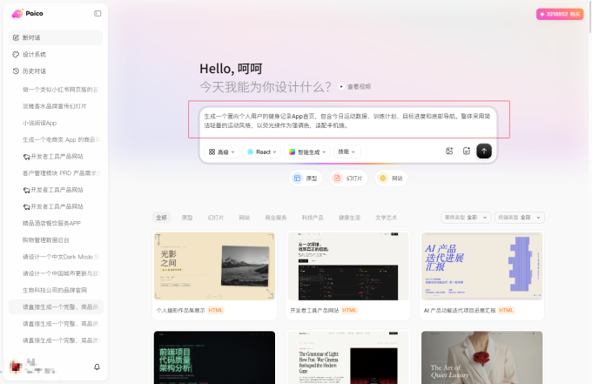Choose the 网站 chip below the prompt box

click(x=391, y=179)
